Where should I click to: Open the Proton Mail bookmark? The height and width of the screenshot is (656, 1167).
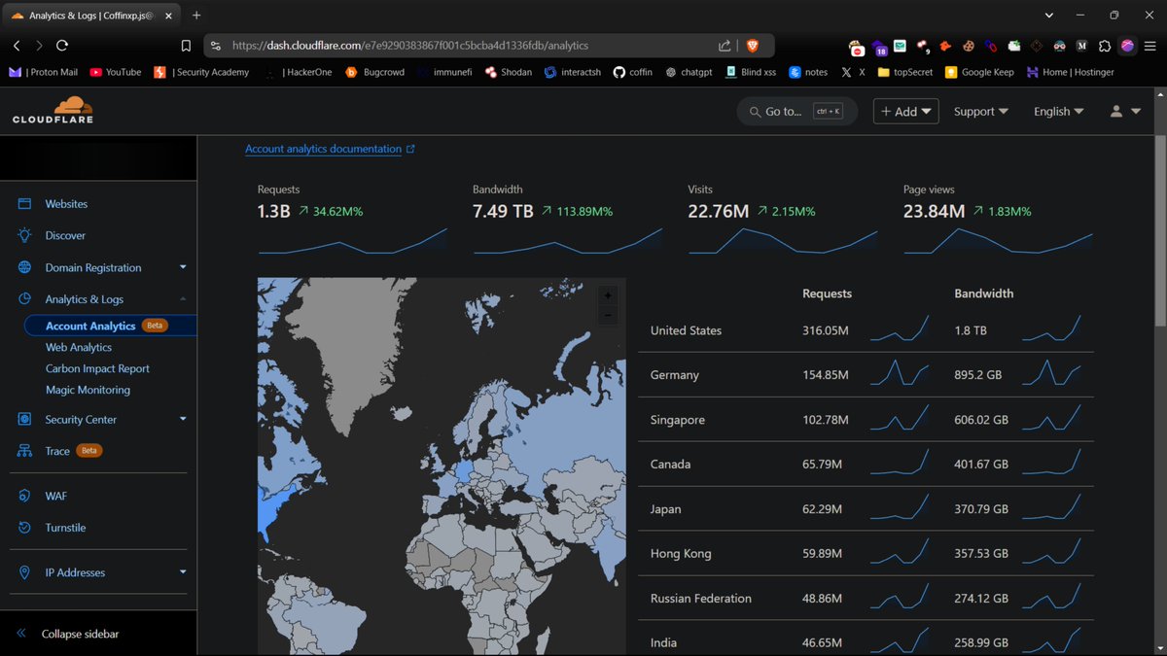point(44,72)
